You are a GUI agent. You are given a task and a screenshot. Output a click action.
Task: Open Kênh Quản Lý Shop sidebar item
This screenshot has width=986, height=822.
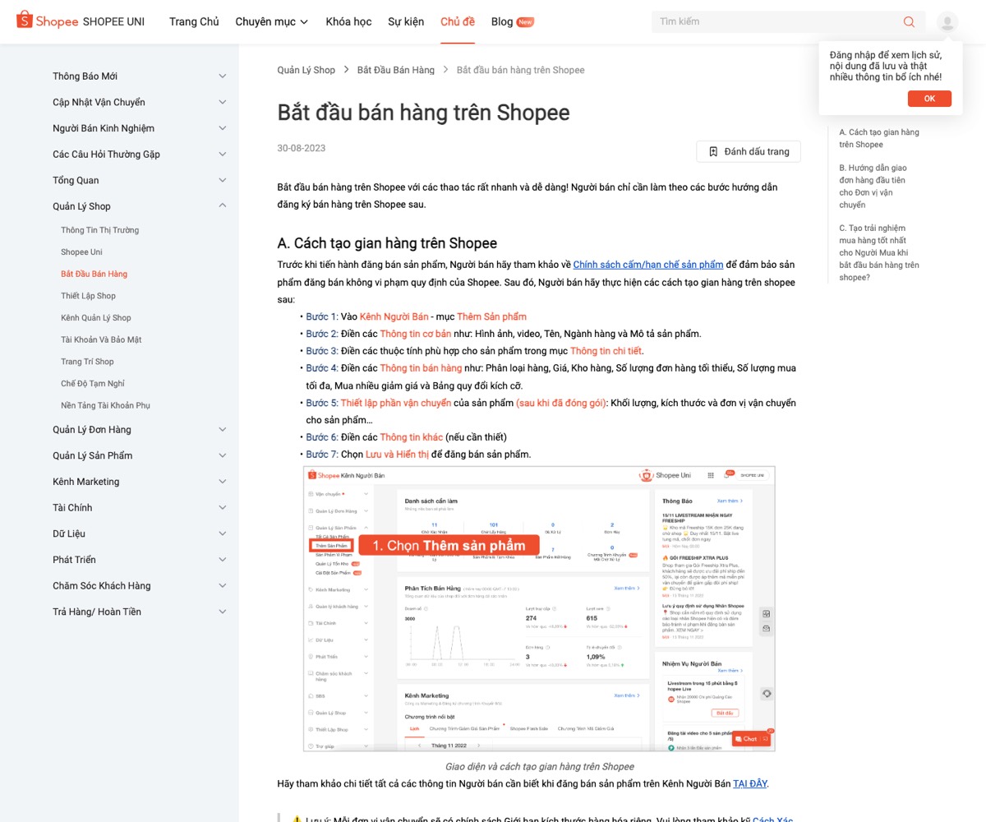pyautogui.click(x=96, y=317)
